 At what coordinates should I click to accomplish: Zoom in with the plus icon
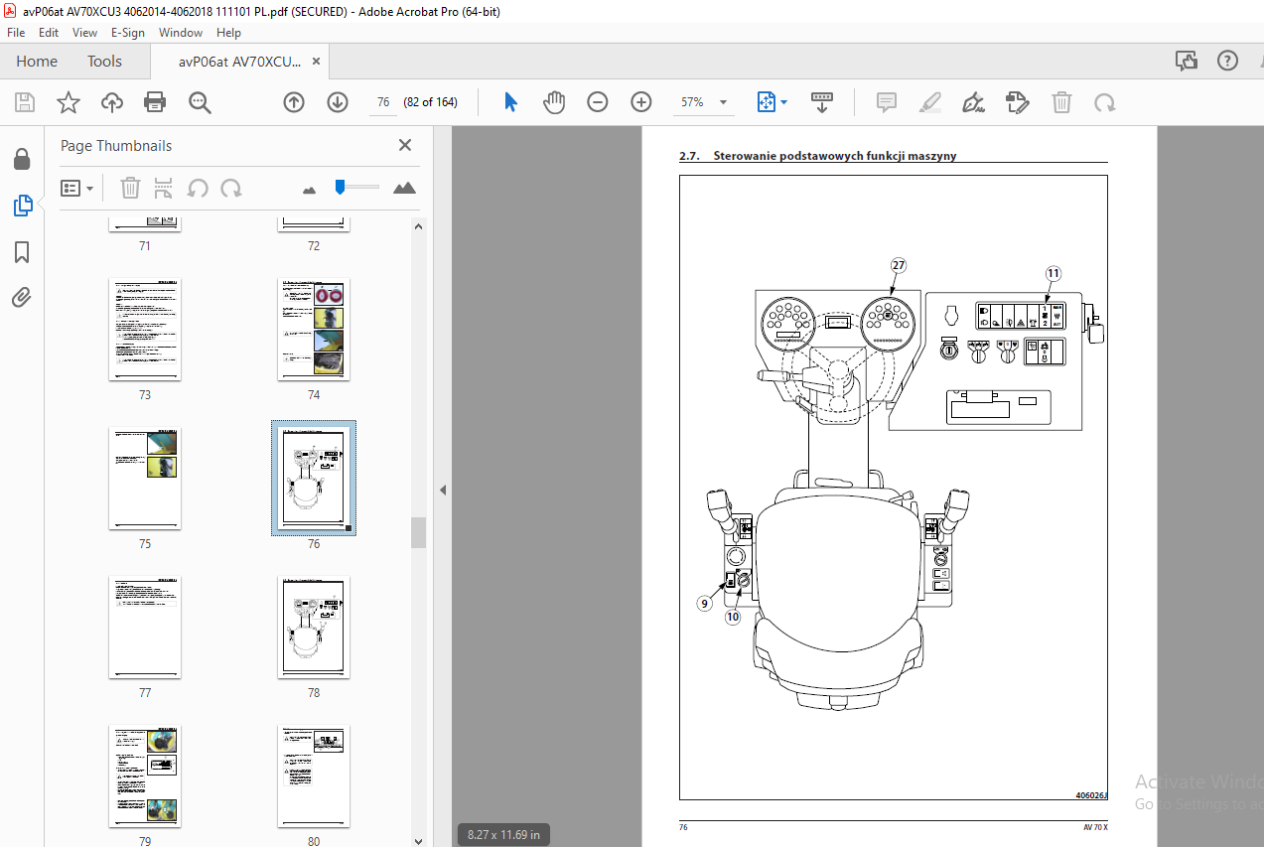click(x=641, y=102)
